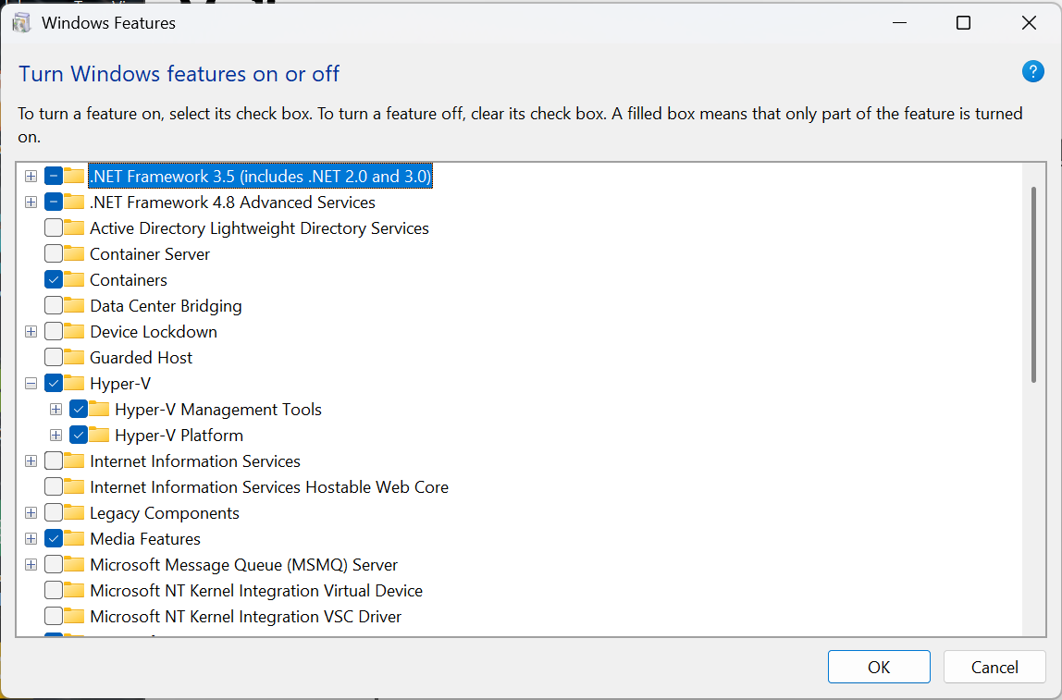Viewport: 1062px width, 700px height.
Task: Expand the Device Lockdown node
Action: tap(31, 331)
